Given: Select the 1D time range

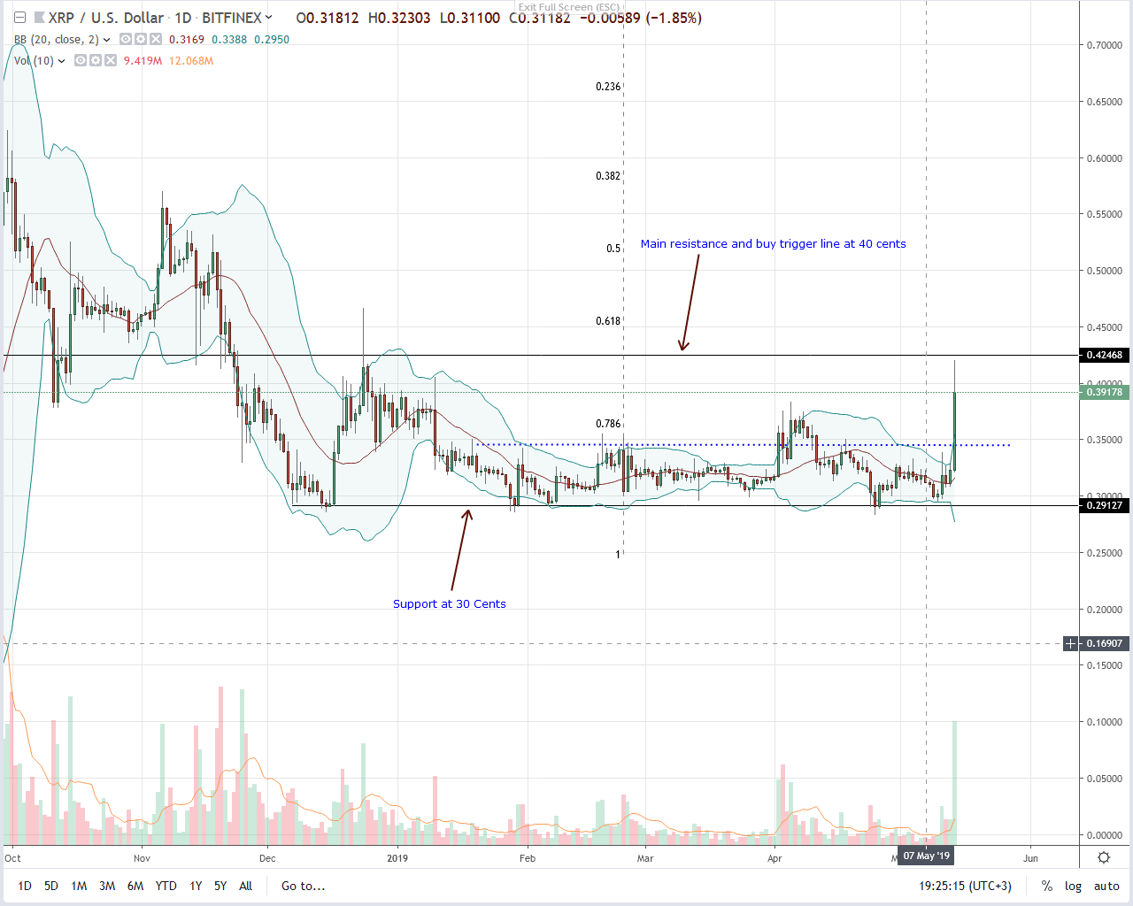Looking at the screenshot, I should click(25, 886).
